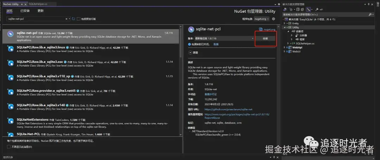This screenshot has height=160, width=380.
Task: Open the ReportAbuse link
Action: point(237,116)
